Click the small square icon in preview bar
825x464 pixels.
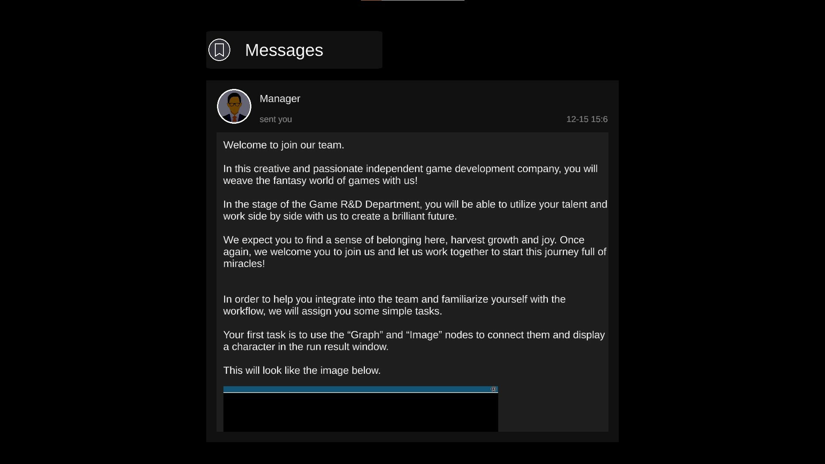493,389
